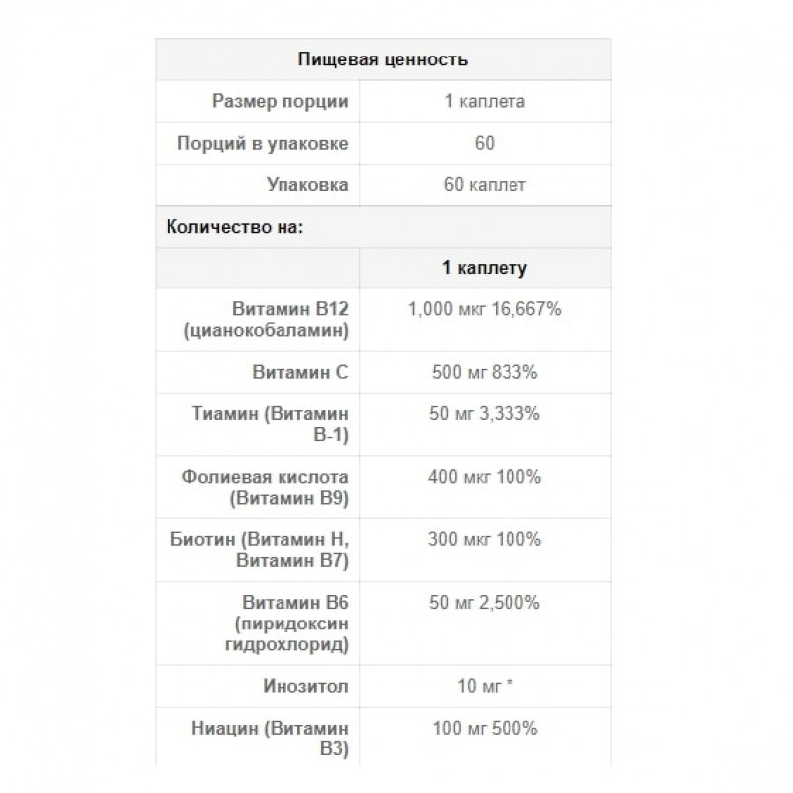Select the "1 каплету" column header

pos(484,268)
